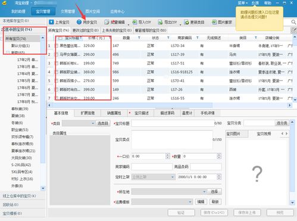Collapse the 新款(65) tree node
The width and height of the screenshot is (297, 221).
(8, 52)
